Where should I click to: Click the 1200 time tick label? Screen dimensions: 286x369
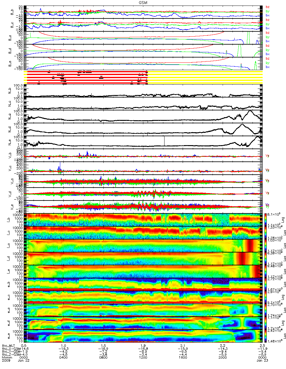coord(143,357)
